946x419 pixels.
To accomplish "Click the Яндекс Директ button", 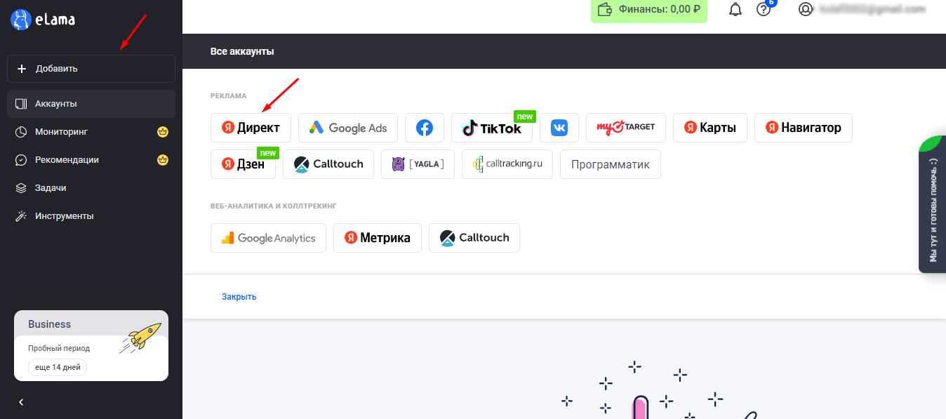I will (x=251, y=128).
